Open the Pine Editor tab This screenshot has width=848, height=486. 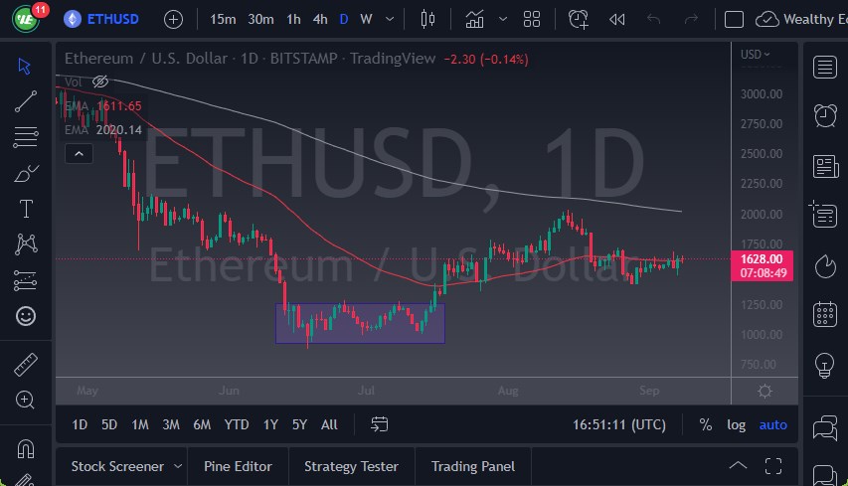[x=238, y=466]
